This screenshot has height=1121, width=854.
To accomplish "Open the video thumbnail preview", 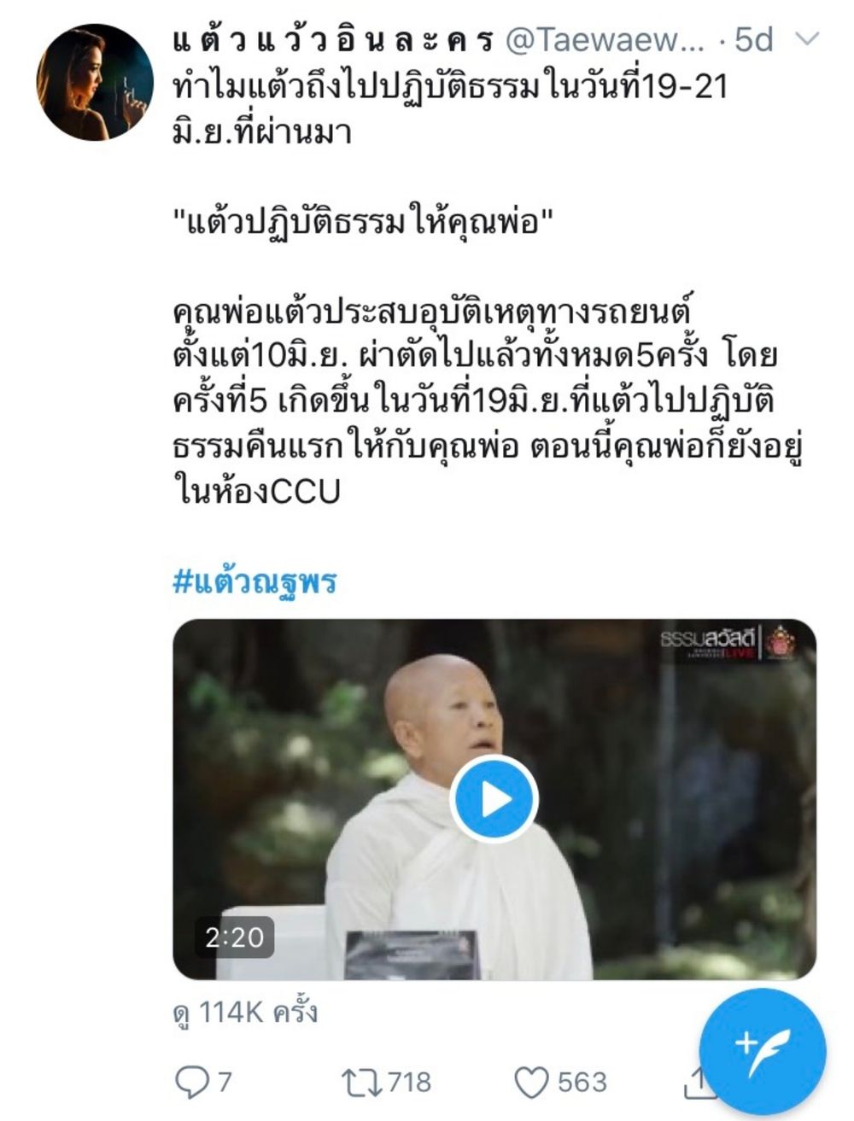I will point(494,799).
